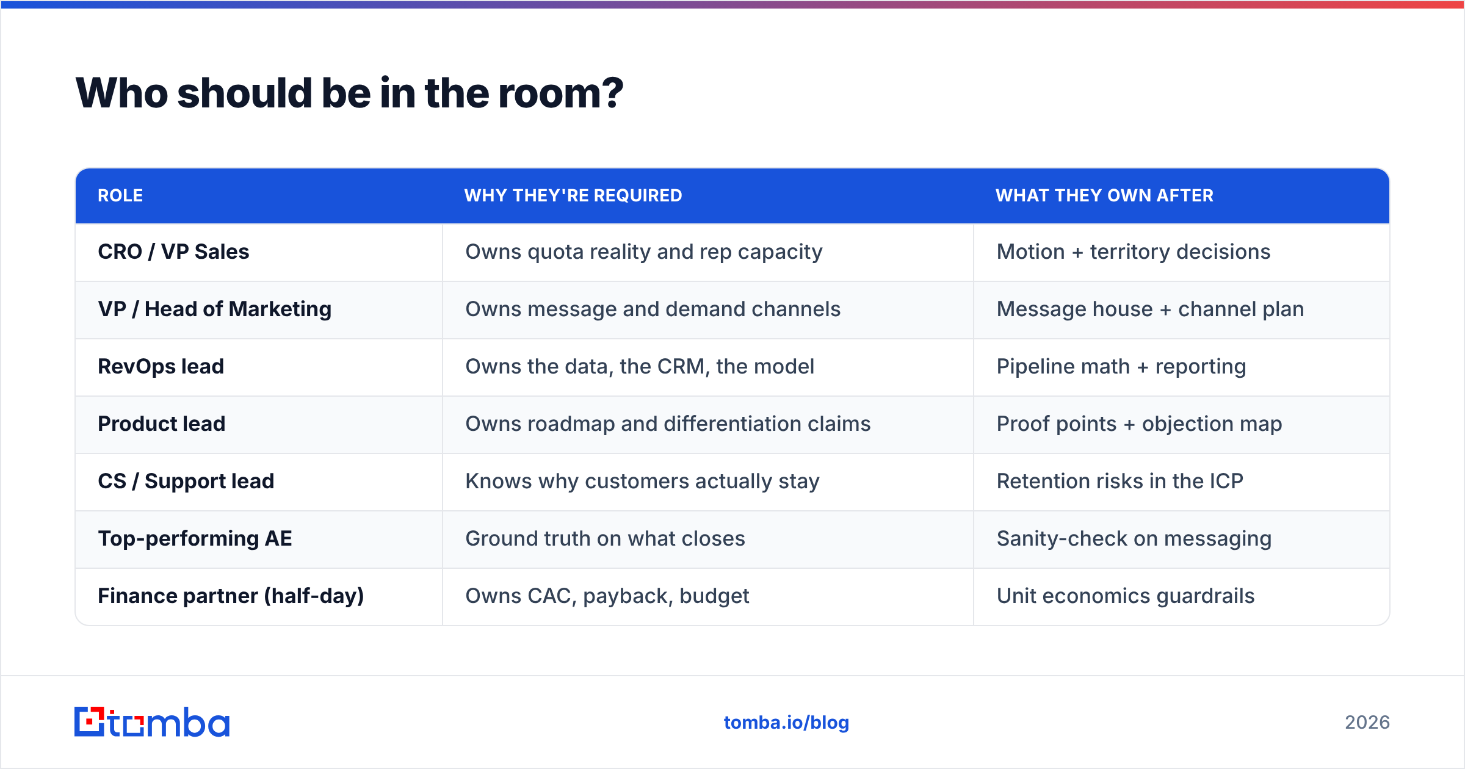Click the "CRO / VP Sales" cell
Viewport: 1465px width, 769px height.
tap(259, 252)
